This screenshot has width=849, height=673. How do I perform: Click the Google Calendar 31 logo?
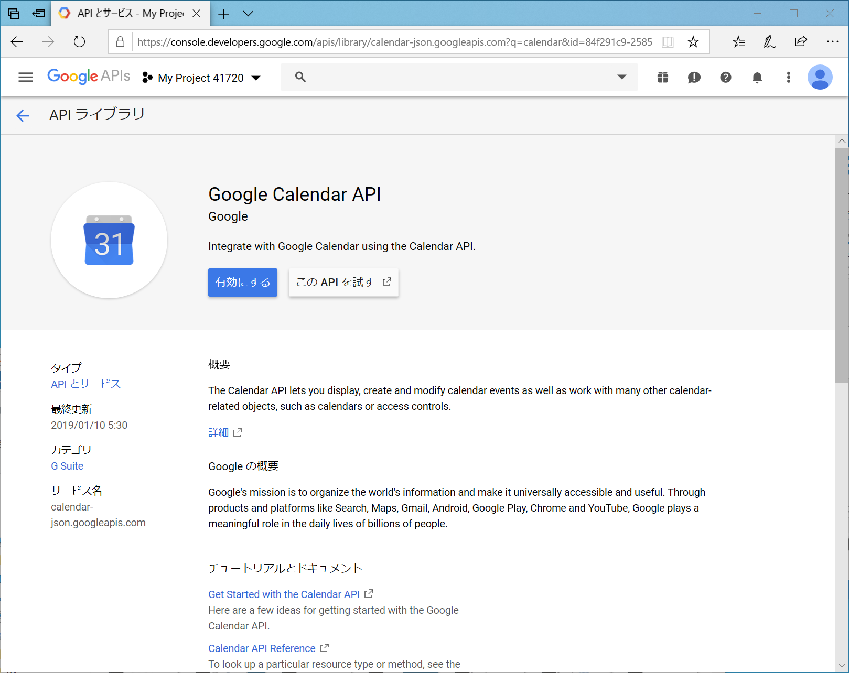(x=109, y=240)
